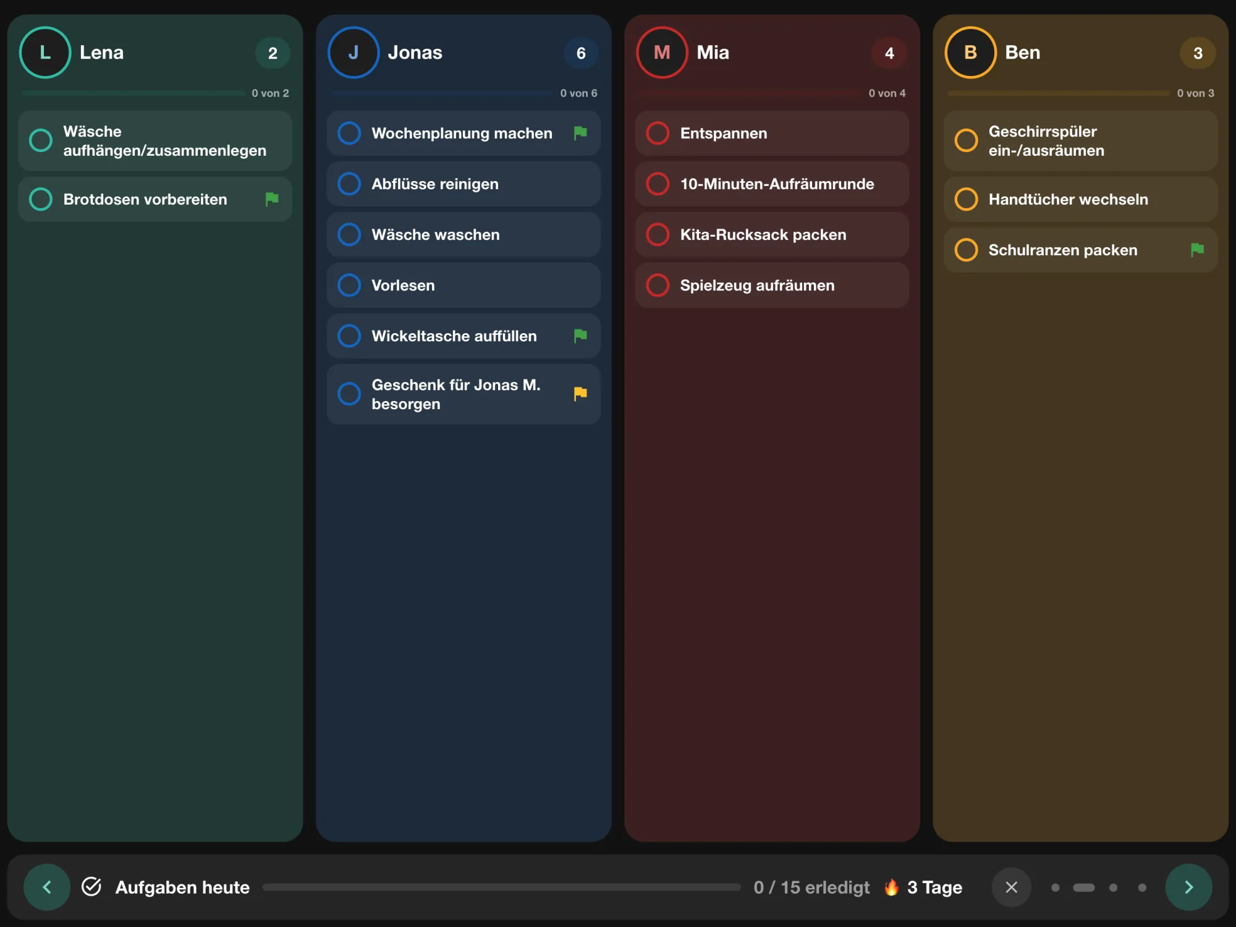Click the 'Schulranzen packen' task text
Screen dimensions: 1236x927
(1062, 250)
